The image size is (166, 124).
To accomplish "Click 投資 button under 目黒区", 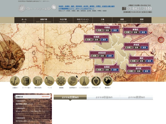I will tap(107, 70).
